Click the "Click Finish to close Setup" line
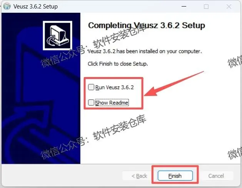This screenshot has height=188, width=242. [x=118, y=64]
